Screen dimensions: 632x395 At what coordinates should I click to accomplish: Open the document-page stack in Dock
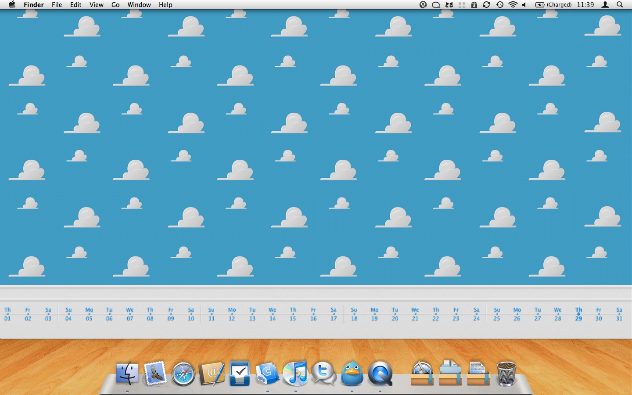click(478, 373)
